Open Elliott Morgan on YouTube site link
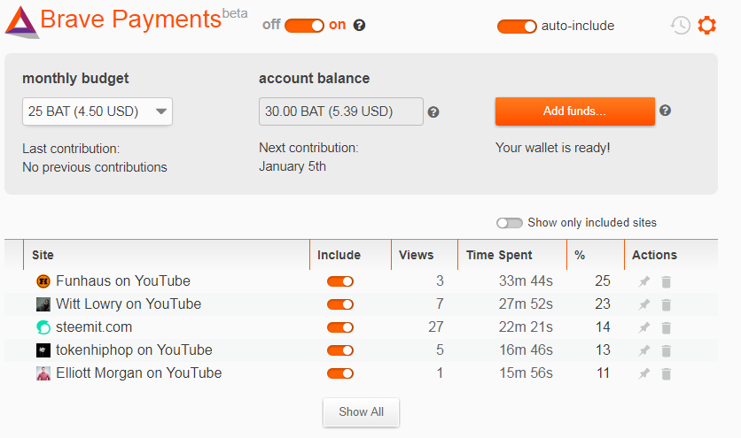The height and width of the screenshot is (438, 741). point(138,373)
